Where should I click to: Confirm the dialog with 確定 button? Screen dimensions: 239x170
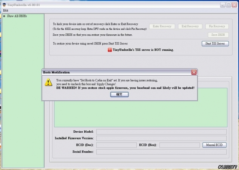click(119, 95)
